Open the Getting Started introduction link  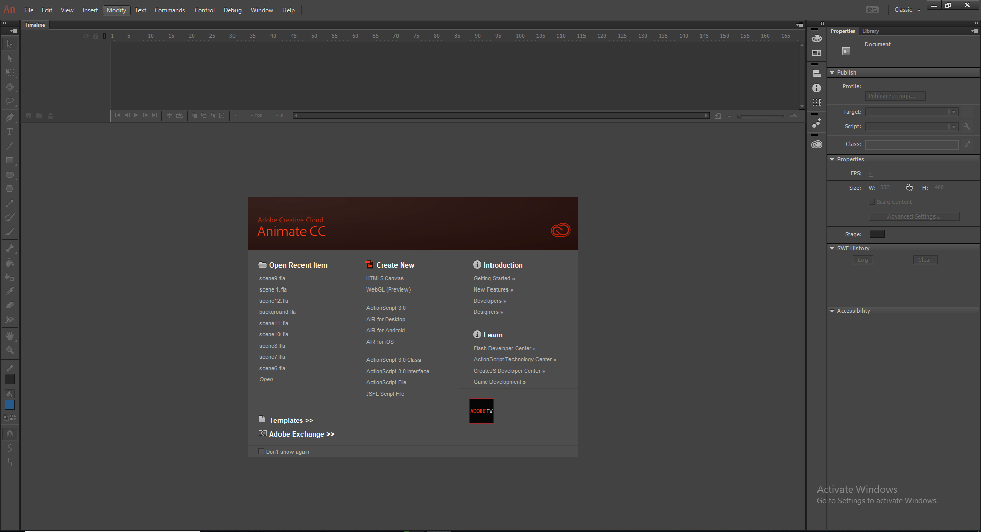(494, 278)
